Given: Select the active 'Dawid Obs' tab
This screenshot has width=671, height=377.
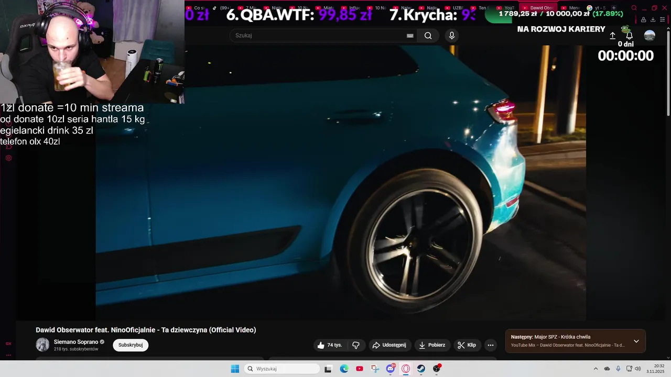Looking at the screenshot, I should click(537, 8).
